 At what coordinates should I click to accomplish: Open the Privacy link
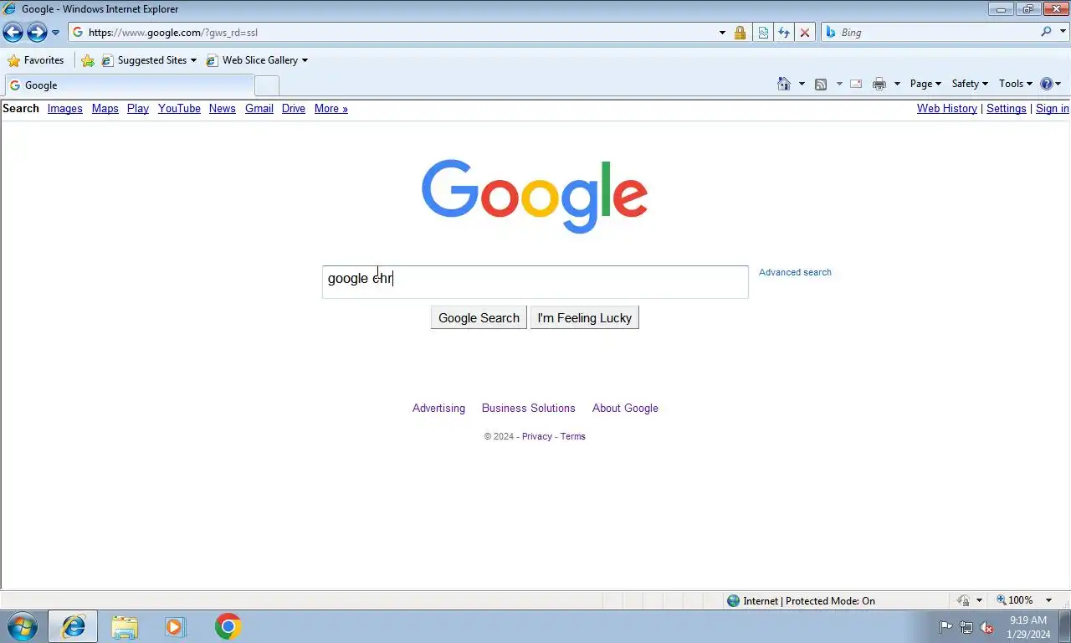[x=537, y=436]
